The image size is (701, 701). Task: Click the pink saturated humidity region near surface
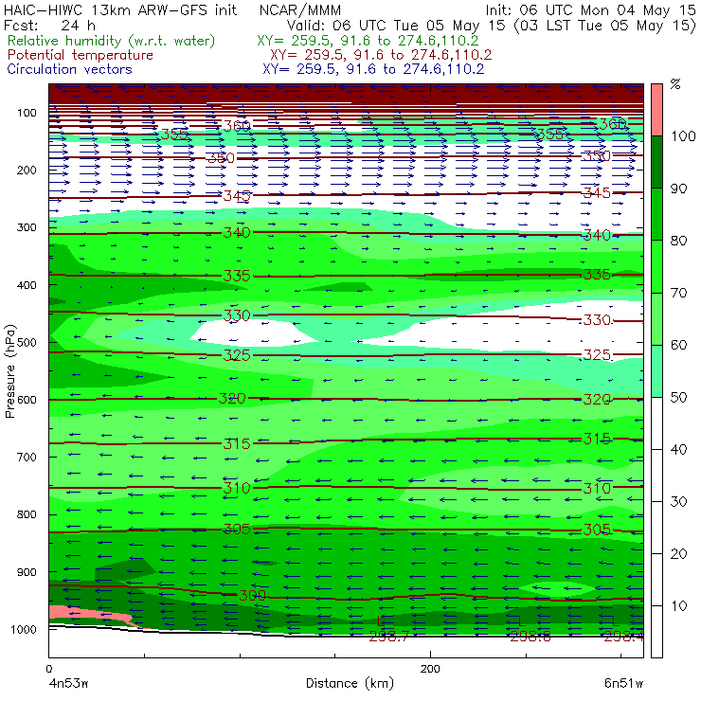click(85, 614)
